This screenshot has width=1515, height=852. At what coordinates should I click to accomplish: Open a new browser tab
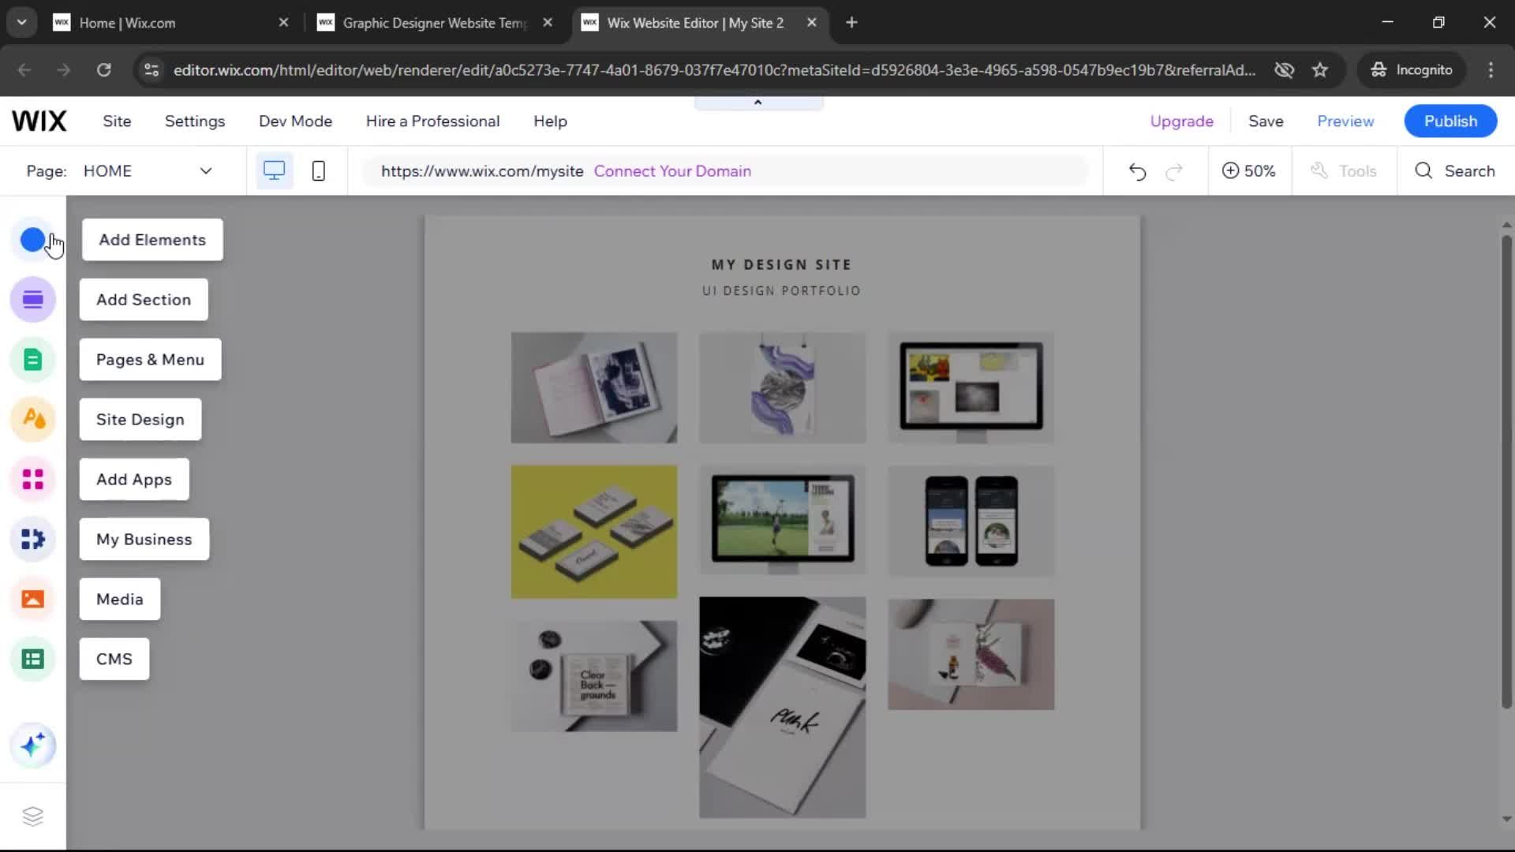click(851, 22)
